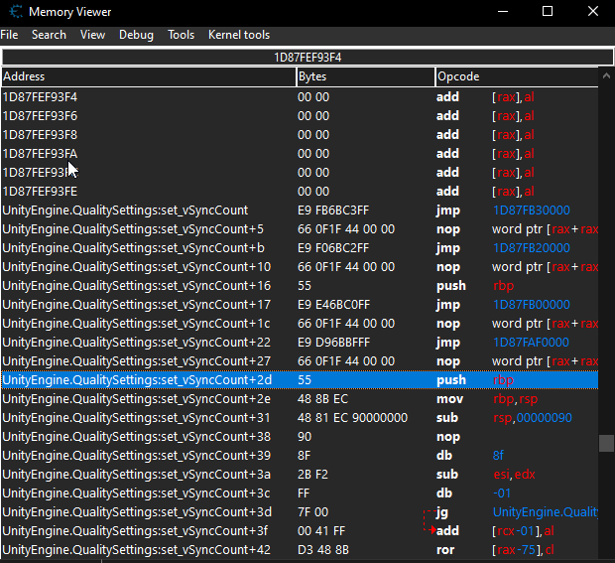
Task: Open the Search menu
Action: [49, 35]
